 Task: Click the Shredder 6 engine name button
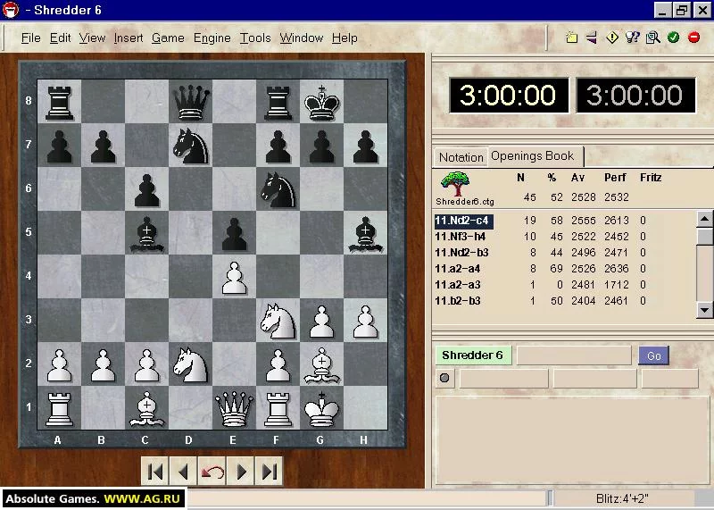[473, 355]
